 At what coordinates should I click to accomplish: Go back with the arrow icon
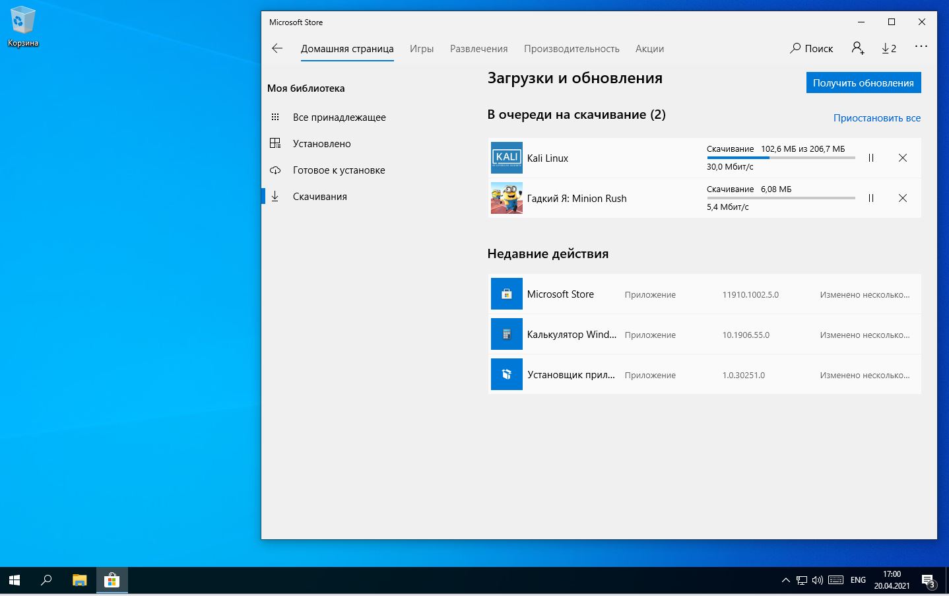(x=277, y=48)
